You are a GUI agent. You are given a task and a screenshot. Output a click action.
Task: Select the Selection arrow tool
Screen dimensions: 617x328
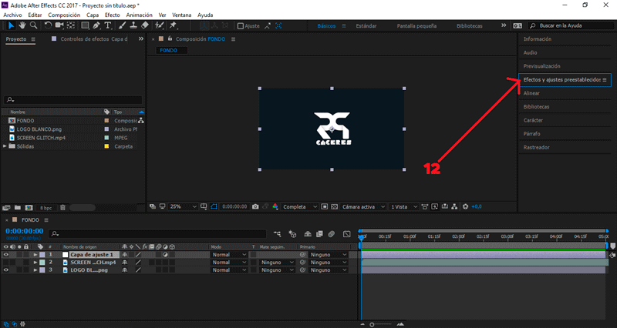point(11,25)
